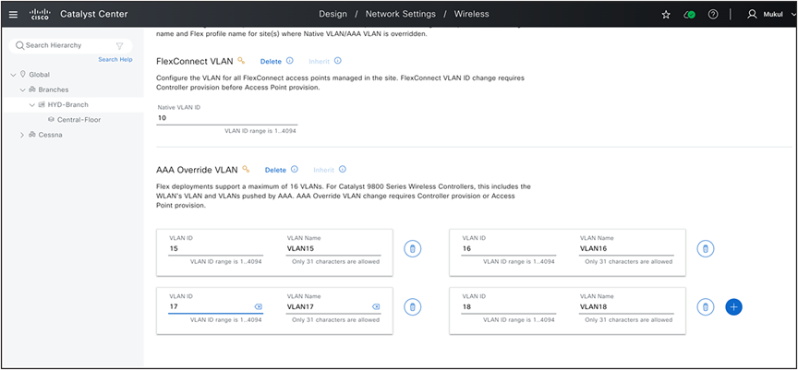Click the Native VLAN ID field

coord(226,118)
